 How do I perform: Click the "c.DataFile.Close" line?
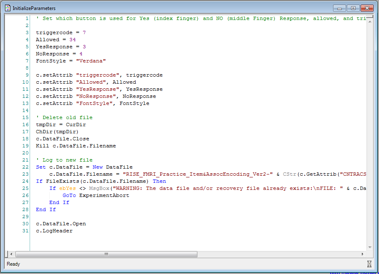pos(63,139)
